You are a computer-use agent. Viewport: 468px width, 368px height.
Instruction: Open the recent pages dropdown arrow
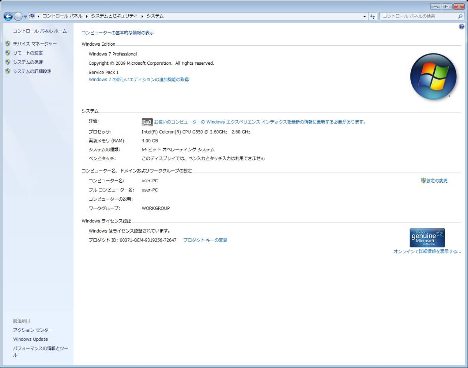(25, 16)
